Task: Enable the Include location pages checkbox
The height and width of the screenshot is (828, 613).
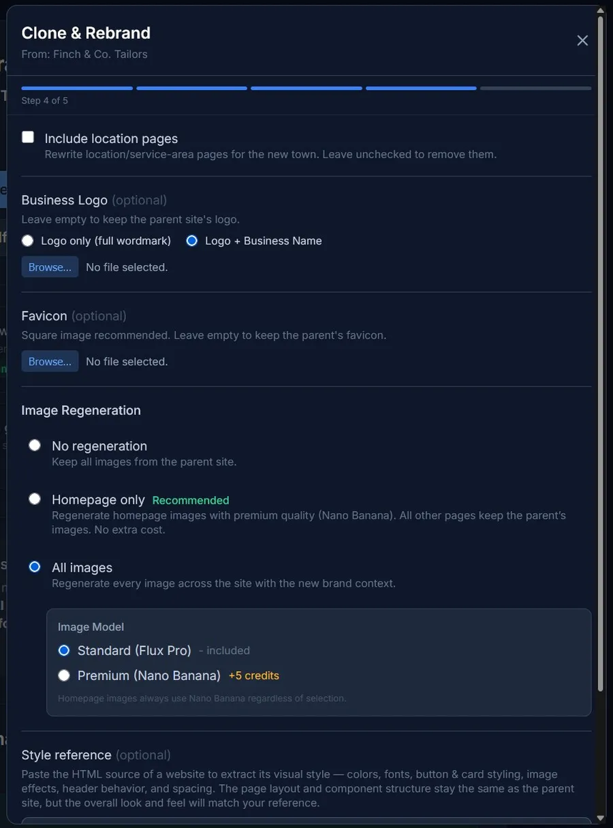Action: [x=28, y=138]
